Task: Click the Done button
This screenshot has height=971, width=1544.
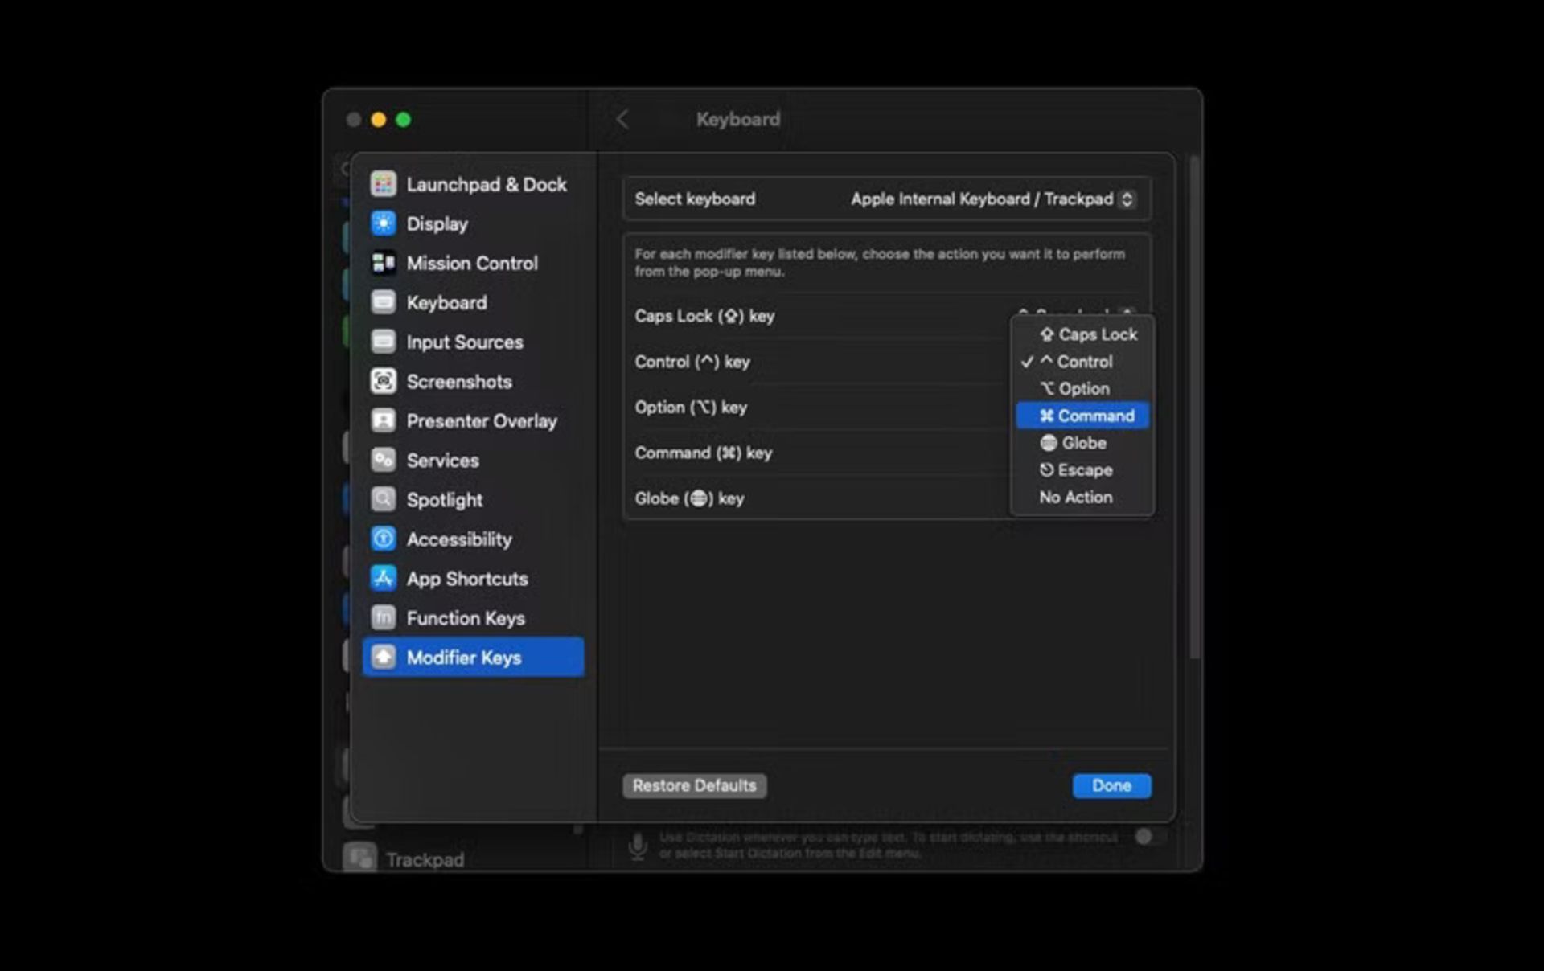Action: point(1111,785)
